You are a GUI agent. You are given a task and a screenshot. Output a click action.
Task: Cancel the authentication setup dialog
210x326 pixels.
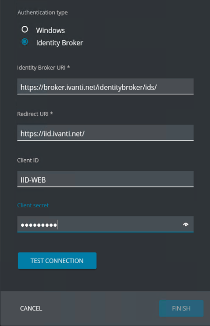[31, 308]
